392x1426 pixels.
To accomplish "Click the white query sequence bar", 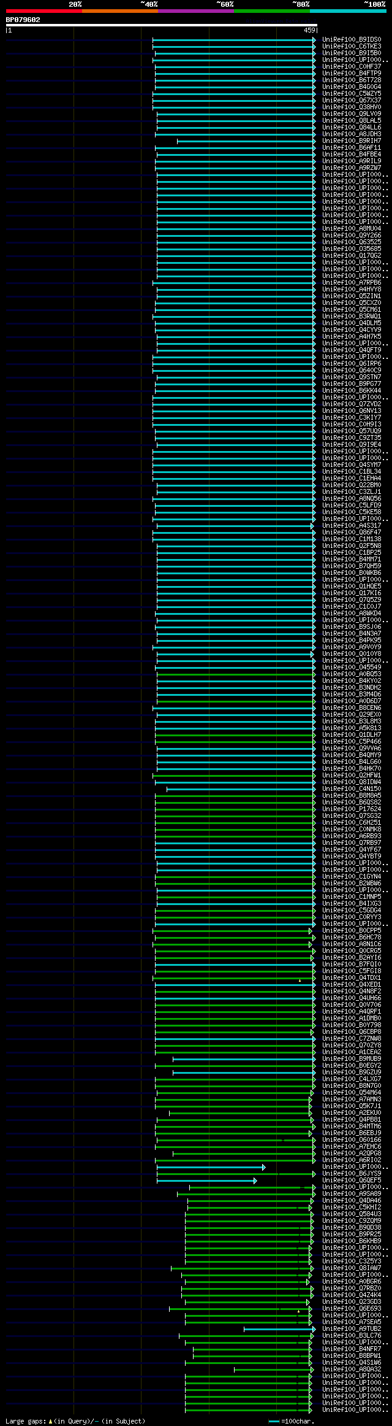I will [x=161, y=25].
